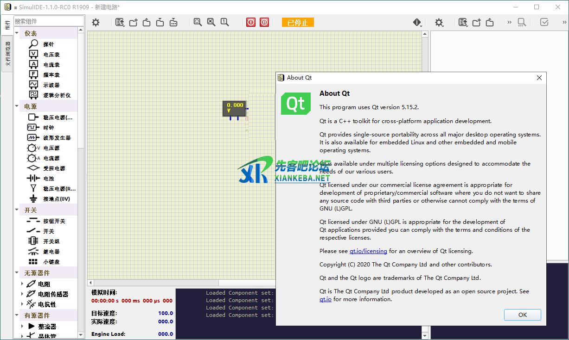Choose the 示波器 oscilloscope component
Image resolution: width=569 pixels, height=340 pixels.
coord(51,85)
